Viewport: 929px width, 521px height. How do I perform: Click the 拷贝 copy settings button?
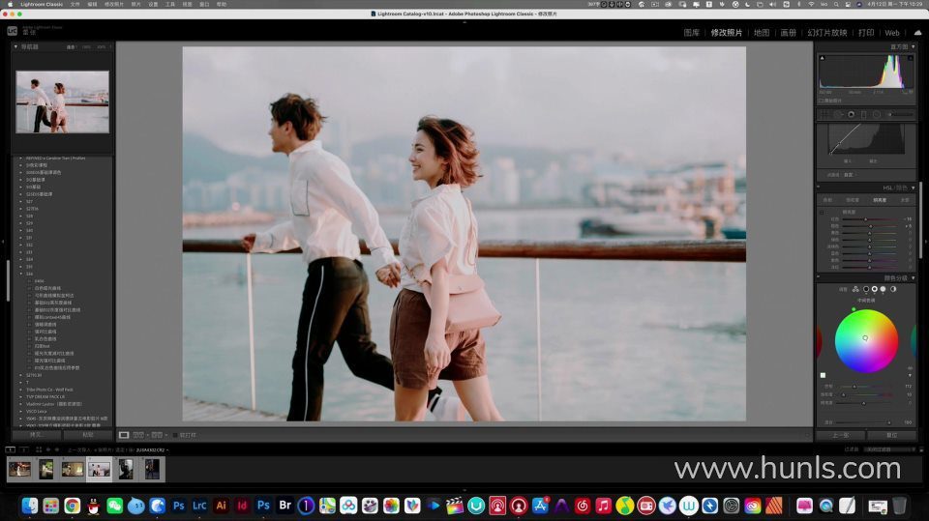pos(36,435)
